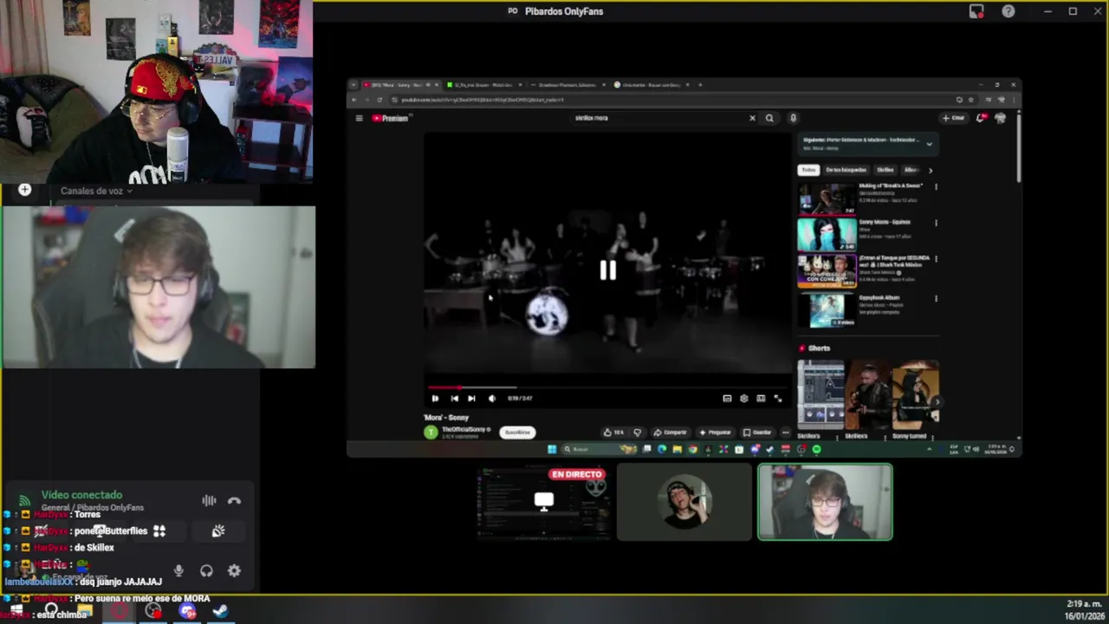Image resolution: width=1109 pixels, height=624 pixels.
Task: Click the green voice connection signal icon
Action: (x=24, y=500)
